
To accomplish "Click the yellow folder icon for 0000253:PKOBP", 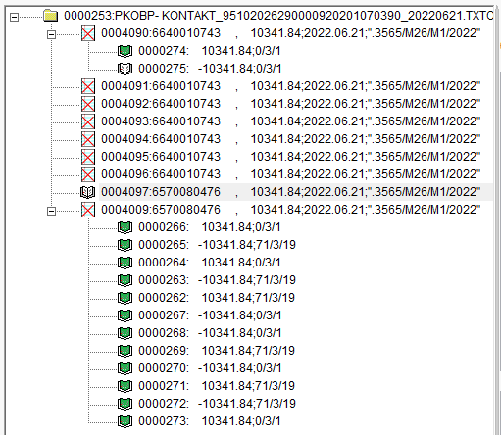I will tap(51, 16).
